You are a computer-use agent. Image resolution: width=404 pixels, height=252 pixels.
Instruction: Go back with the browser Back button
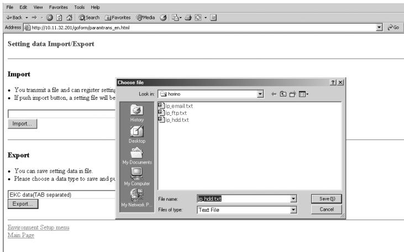pos(14,18)
